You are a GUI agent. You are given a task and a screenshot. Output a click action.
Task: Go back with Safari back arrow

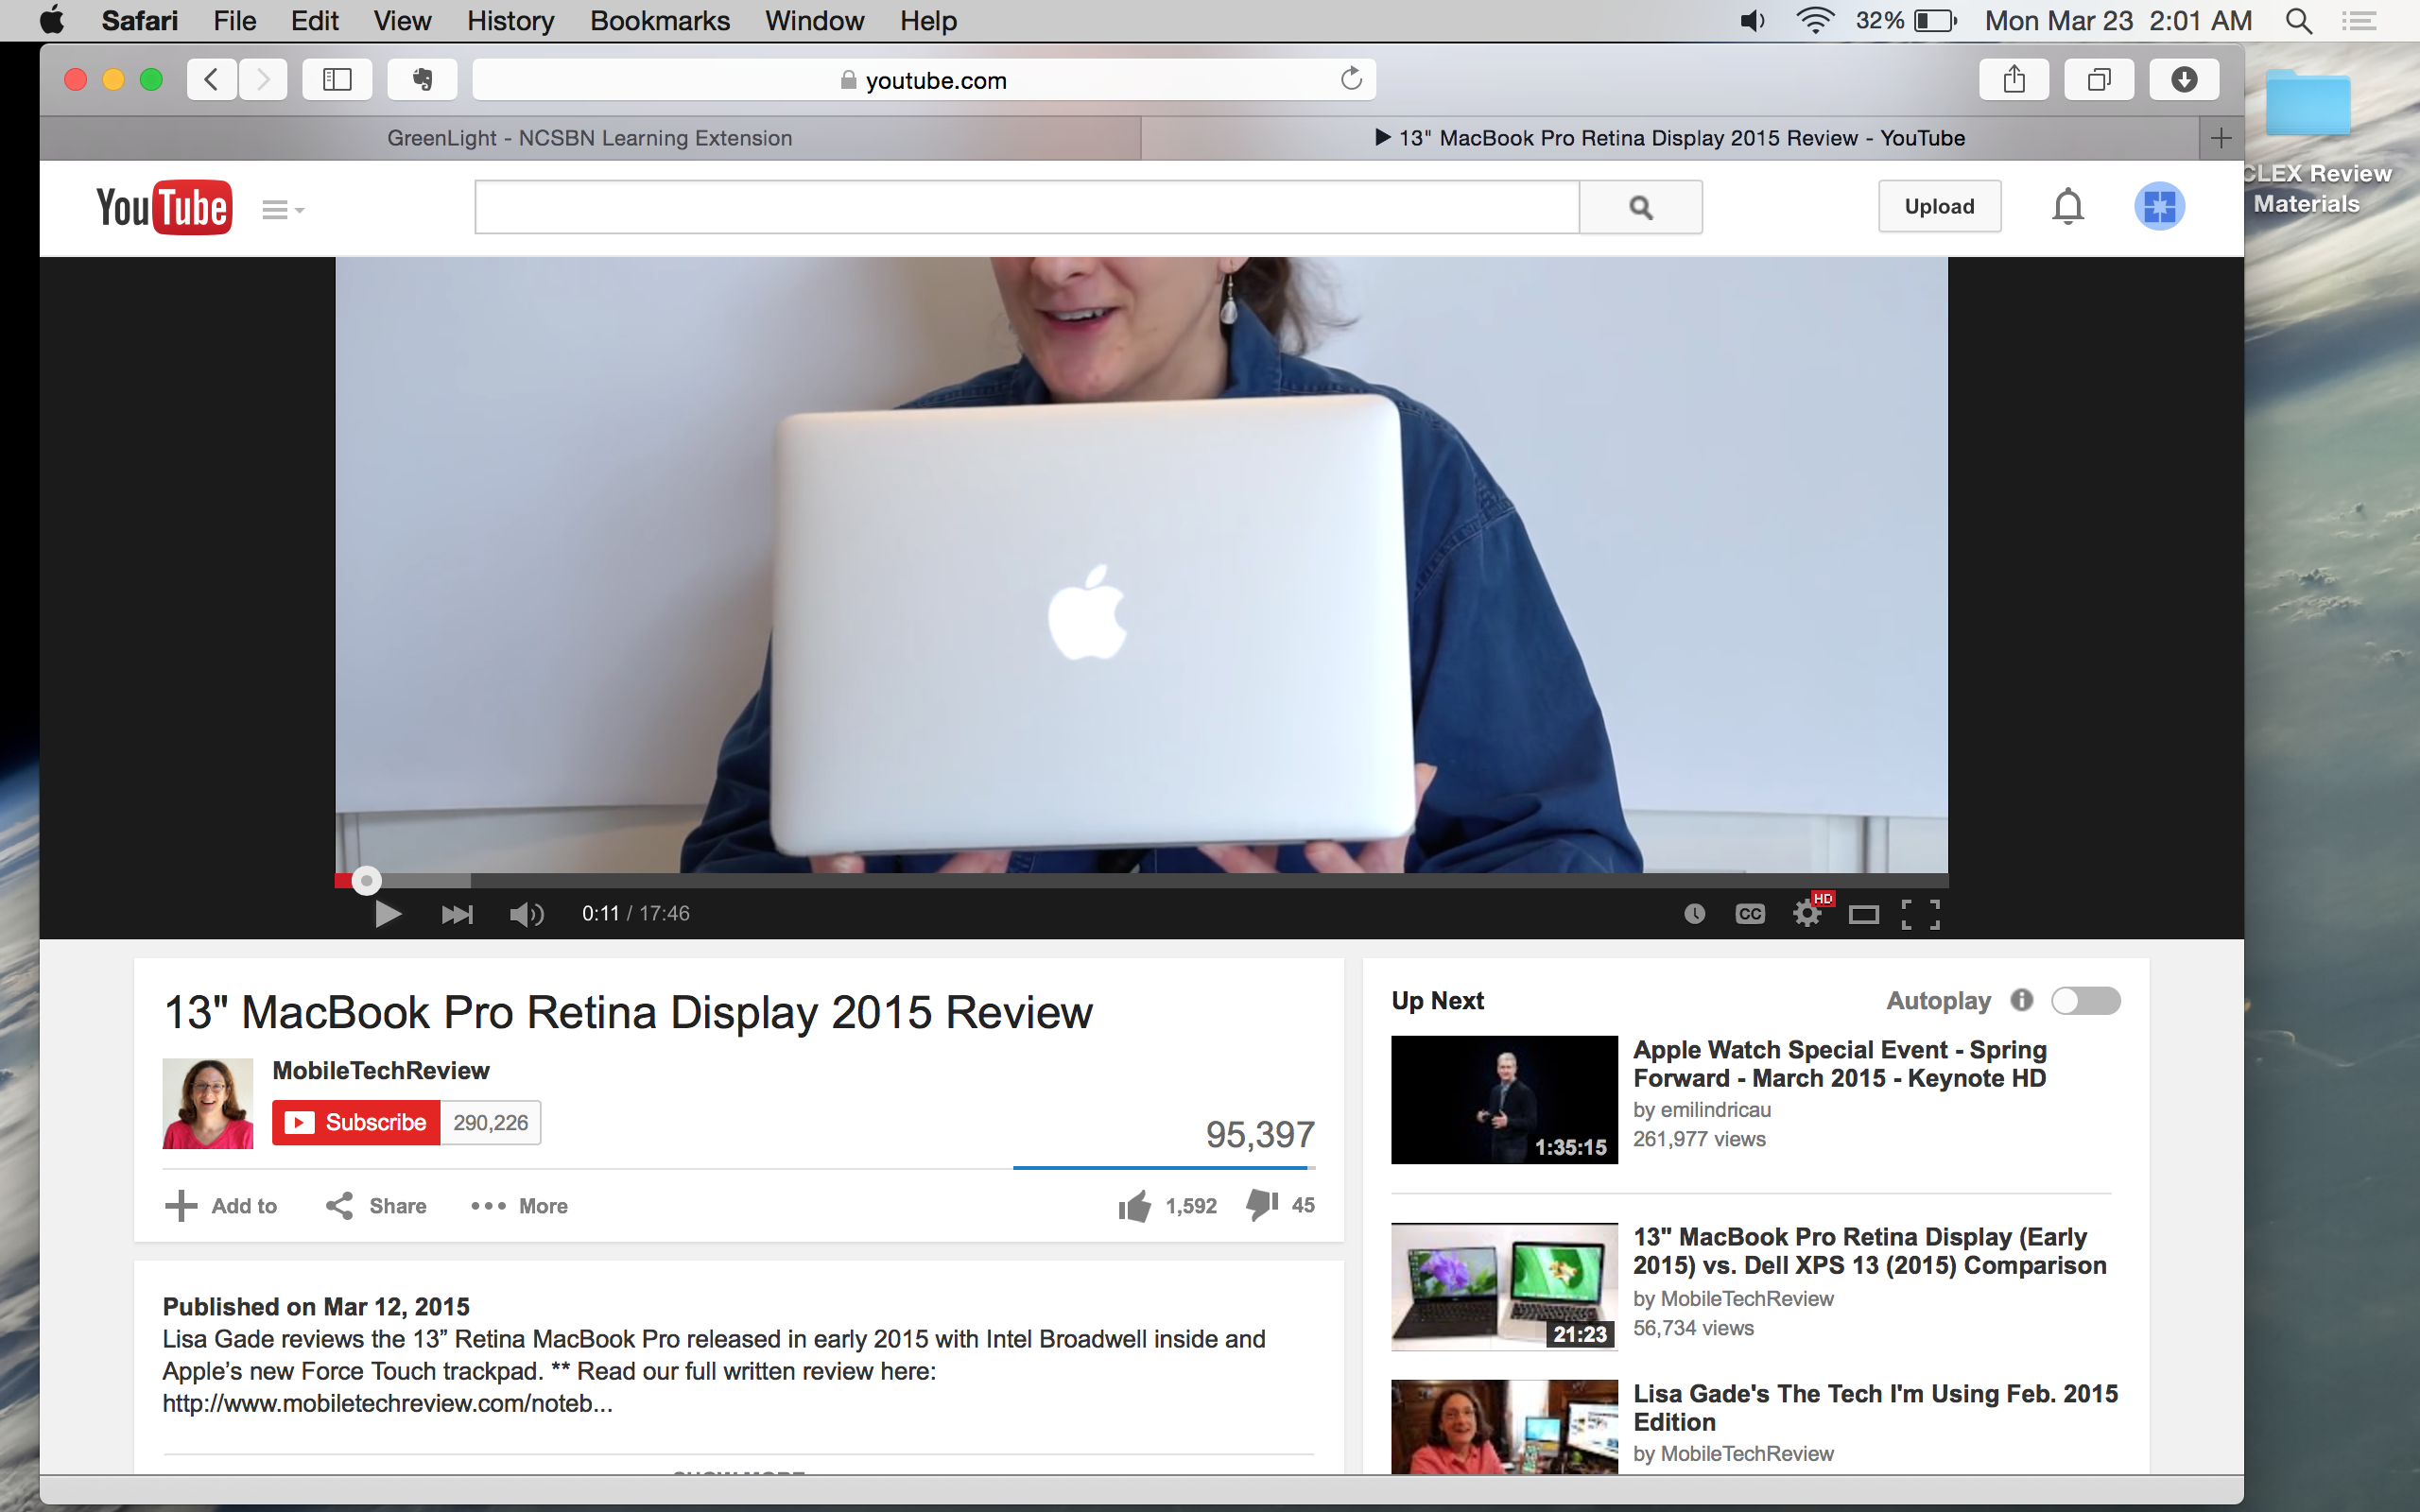pyautogui.click(x=211, y=79)
